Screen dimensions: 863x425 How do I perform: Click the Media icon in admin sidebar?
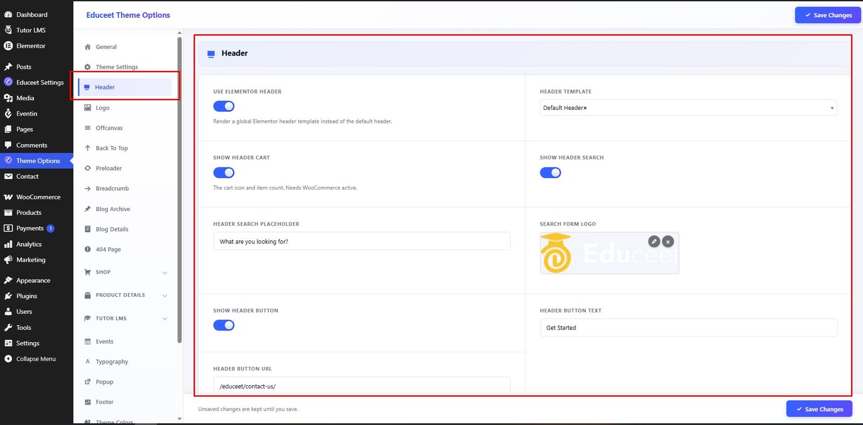pyautogui.click(x=8, y=98)
